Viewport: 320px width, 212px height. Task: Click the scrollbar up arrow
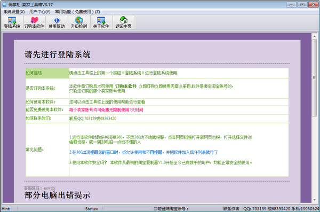315,36
